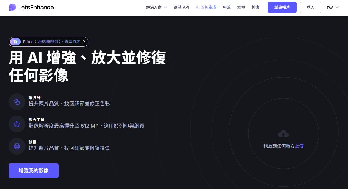The width and height of the screenshot is (348, 189).
Task: Open the 商務 API page
Action: point(182,7)
